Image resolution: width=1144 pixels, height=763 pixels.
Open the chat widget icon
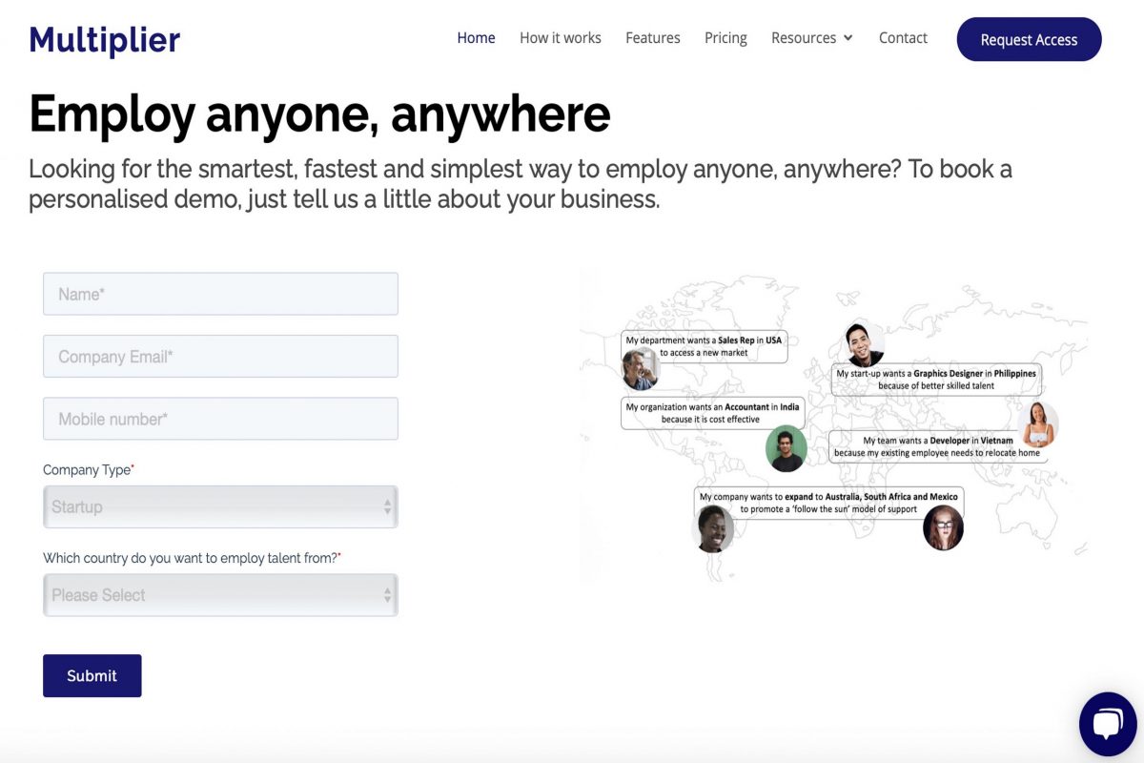click(x=1108, y=725)
